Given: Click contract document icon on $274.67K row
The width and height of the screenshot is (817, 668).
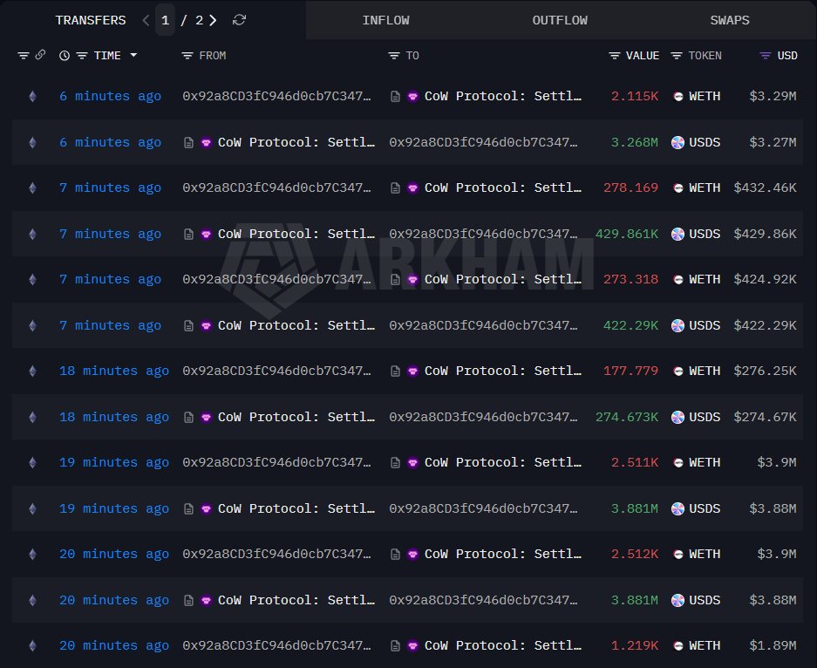Looking at the screenshot, I should coord(188,417).
